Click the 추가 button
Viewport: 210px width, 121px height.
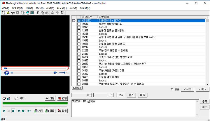point(131,95)
